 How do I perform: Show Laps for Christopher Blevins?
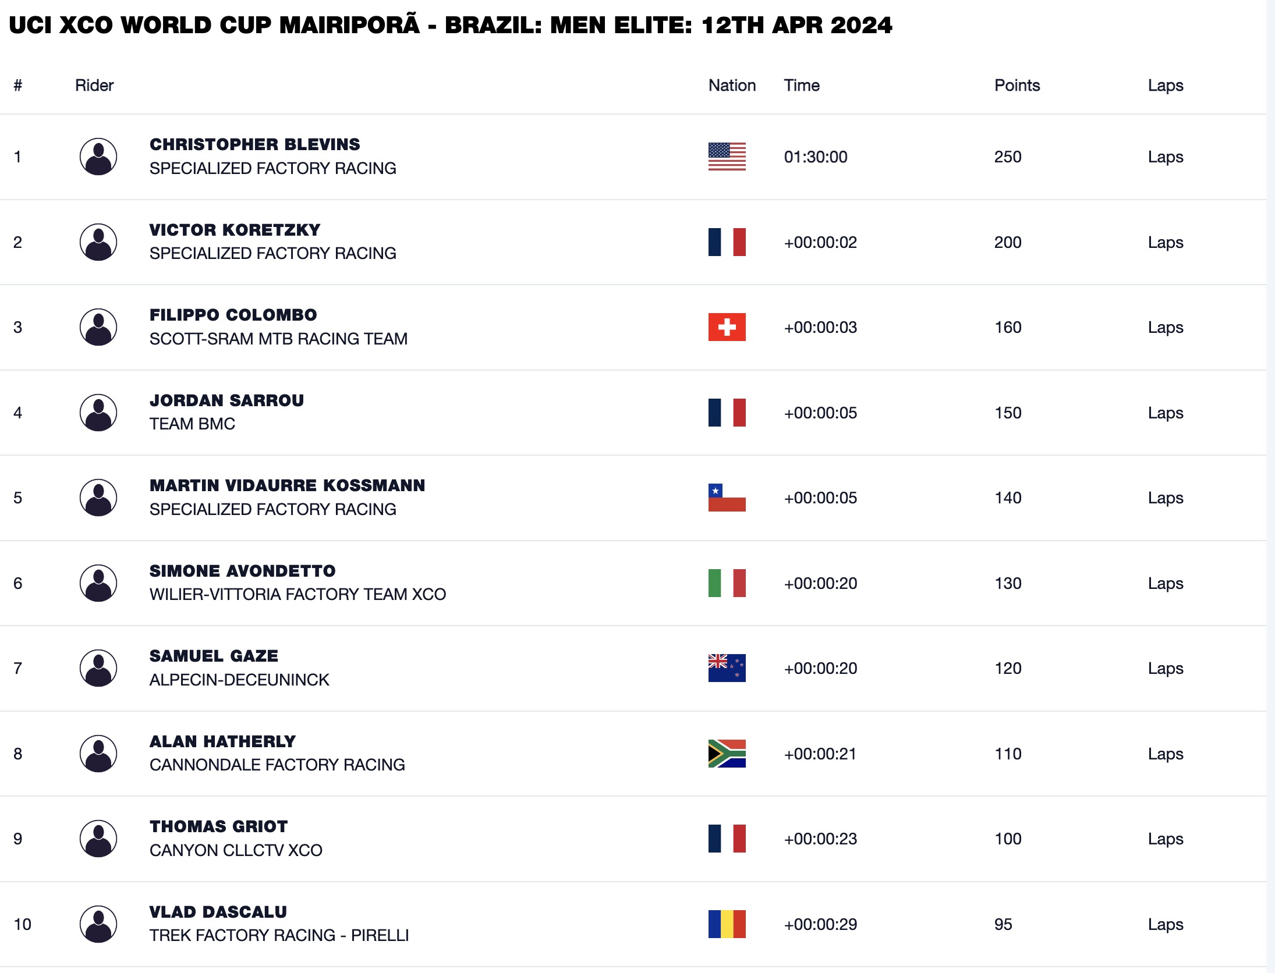click(x=1166, y=157)
